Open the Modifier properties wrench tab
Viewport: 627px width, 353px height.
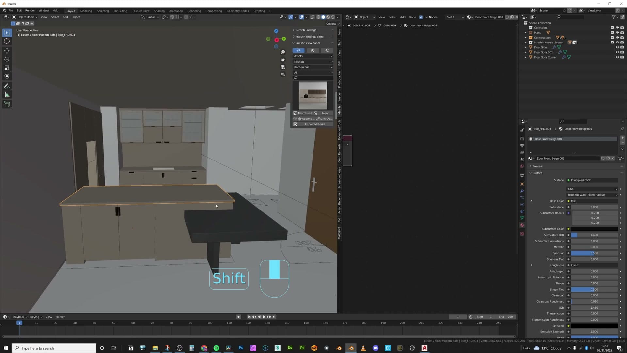tap(522, 191)
